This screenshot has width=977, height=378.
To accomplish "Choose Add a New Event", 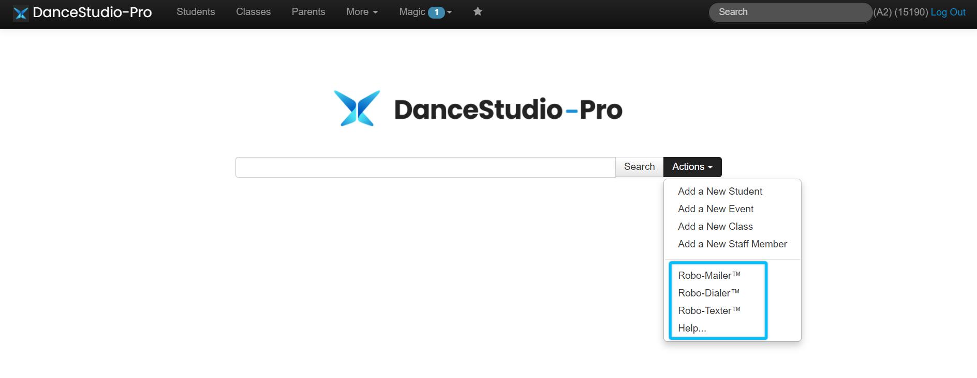I will click(x=716, y=209).
